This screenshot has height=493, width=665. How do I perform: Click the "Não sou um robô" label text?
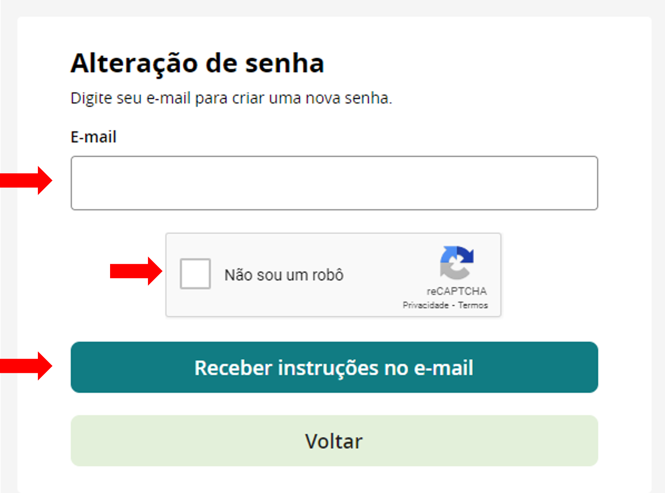(284, 275)
